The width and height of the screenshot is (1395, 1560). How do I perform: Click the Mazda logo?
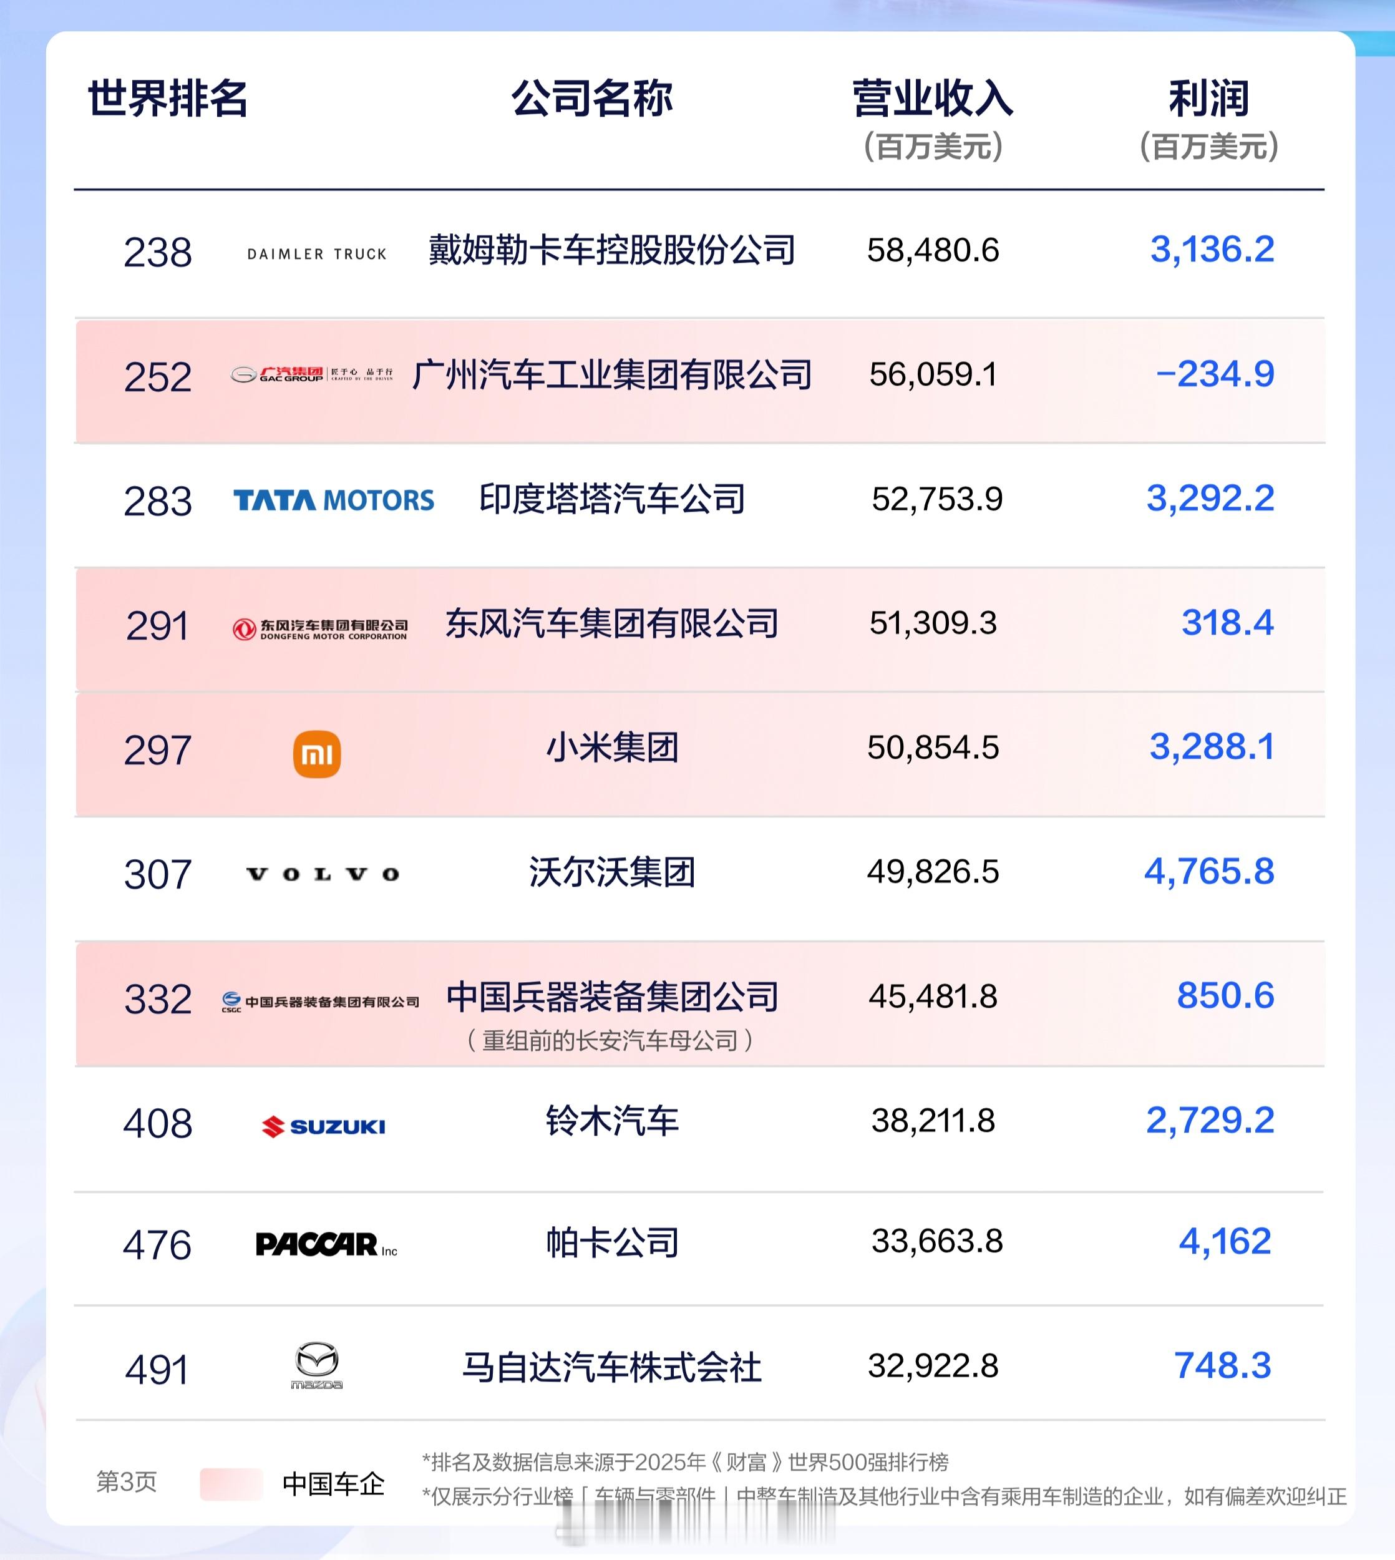[316, 1365]
